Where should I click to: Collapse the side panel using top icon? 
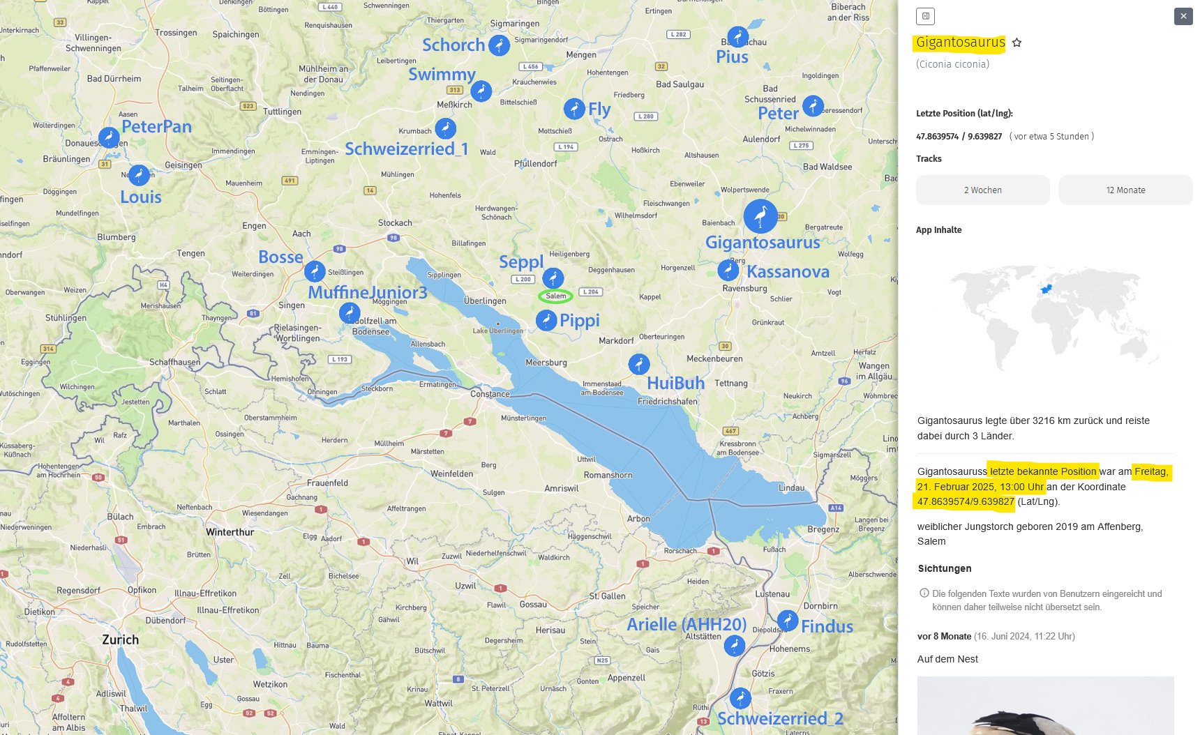coord(925,16)
